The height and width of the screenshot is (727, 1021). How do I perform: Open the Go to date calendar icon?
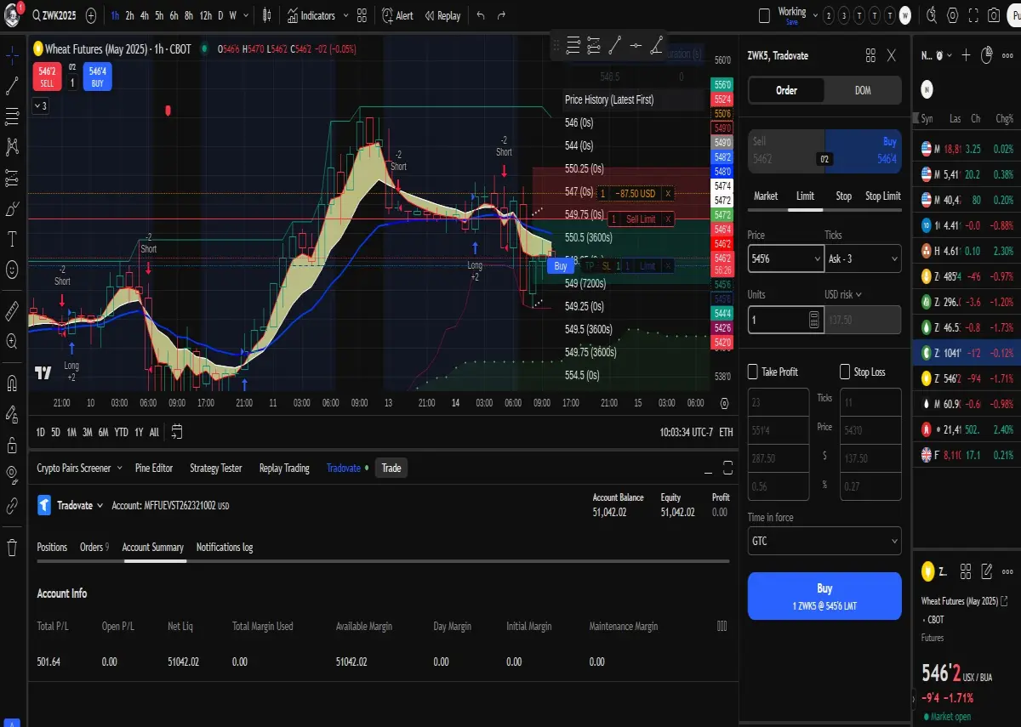tap(177, 432)
